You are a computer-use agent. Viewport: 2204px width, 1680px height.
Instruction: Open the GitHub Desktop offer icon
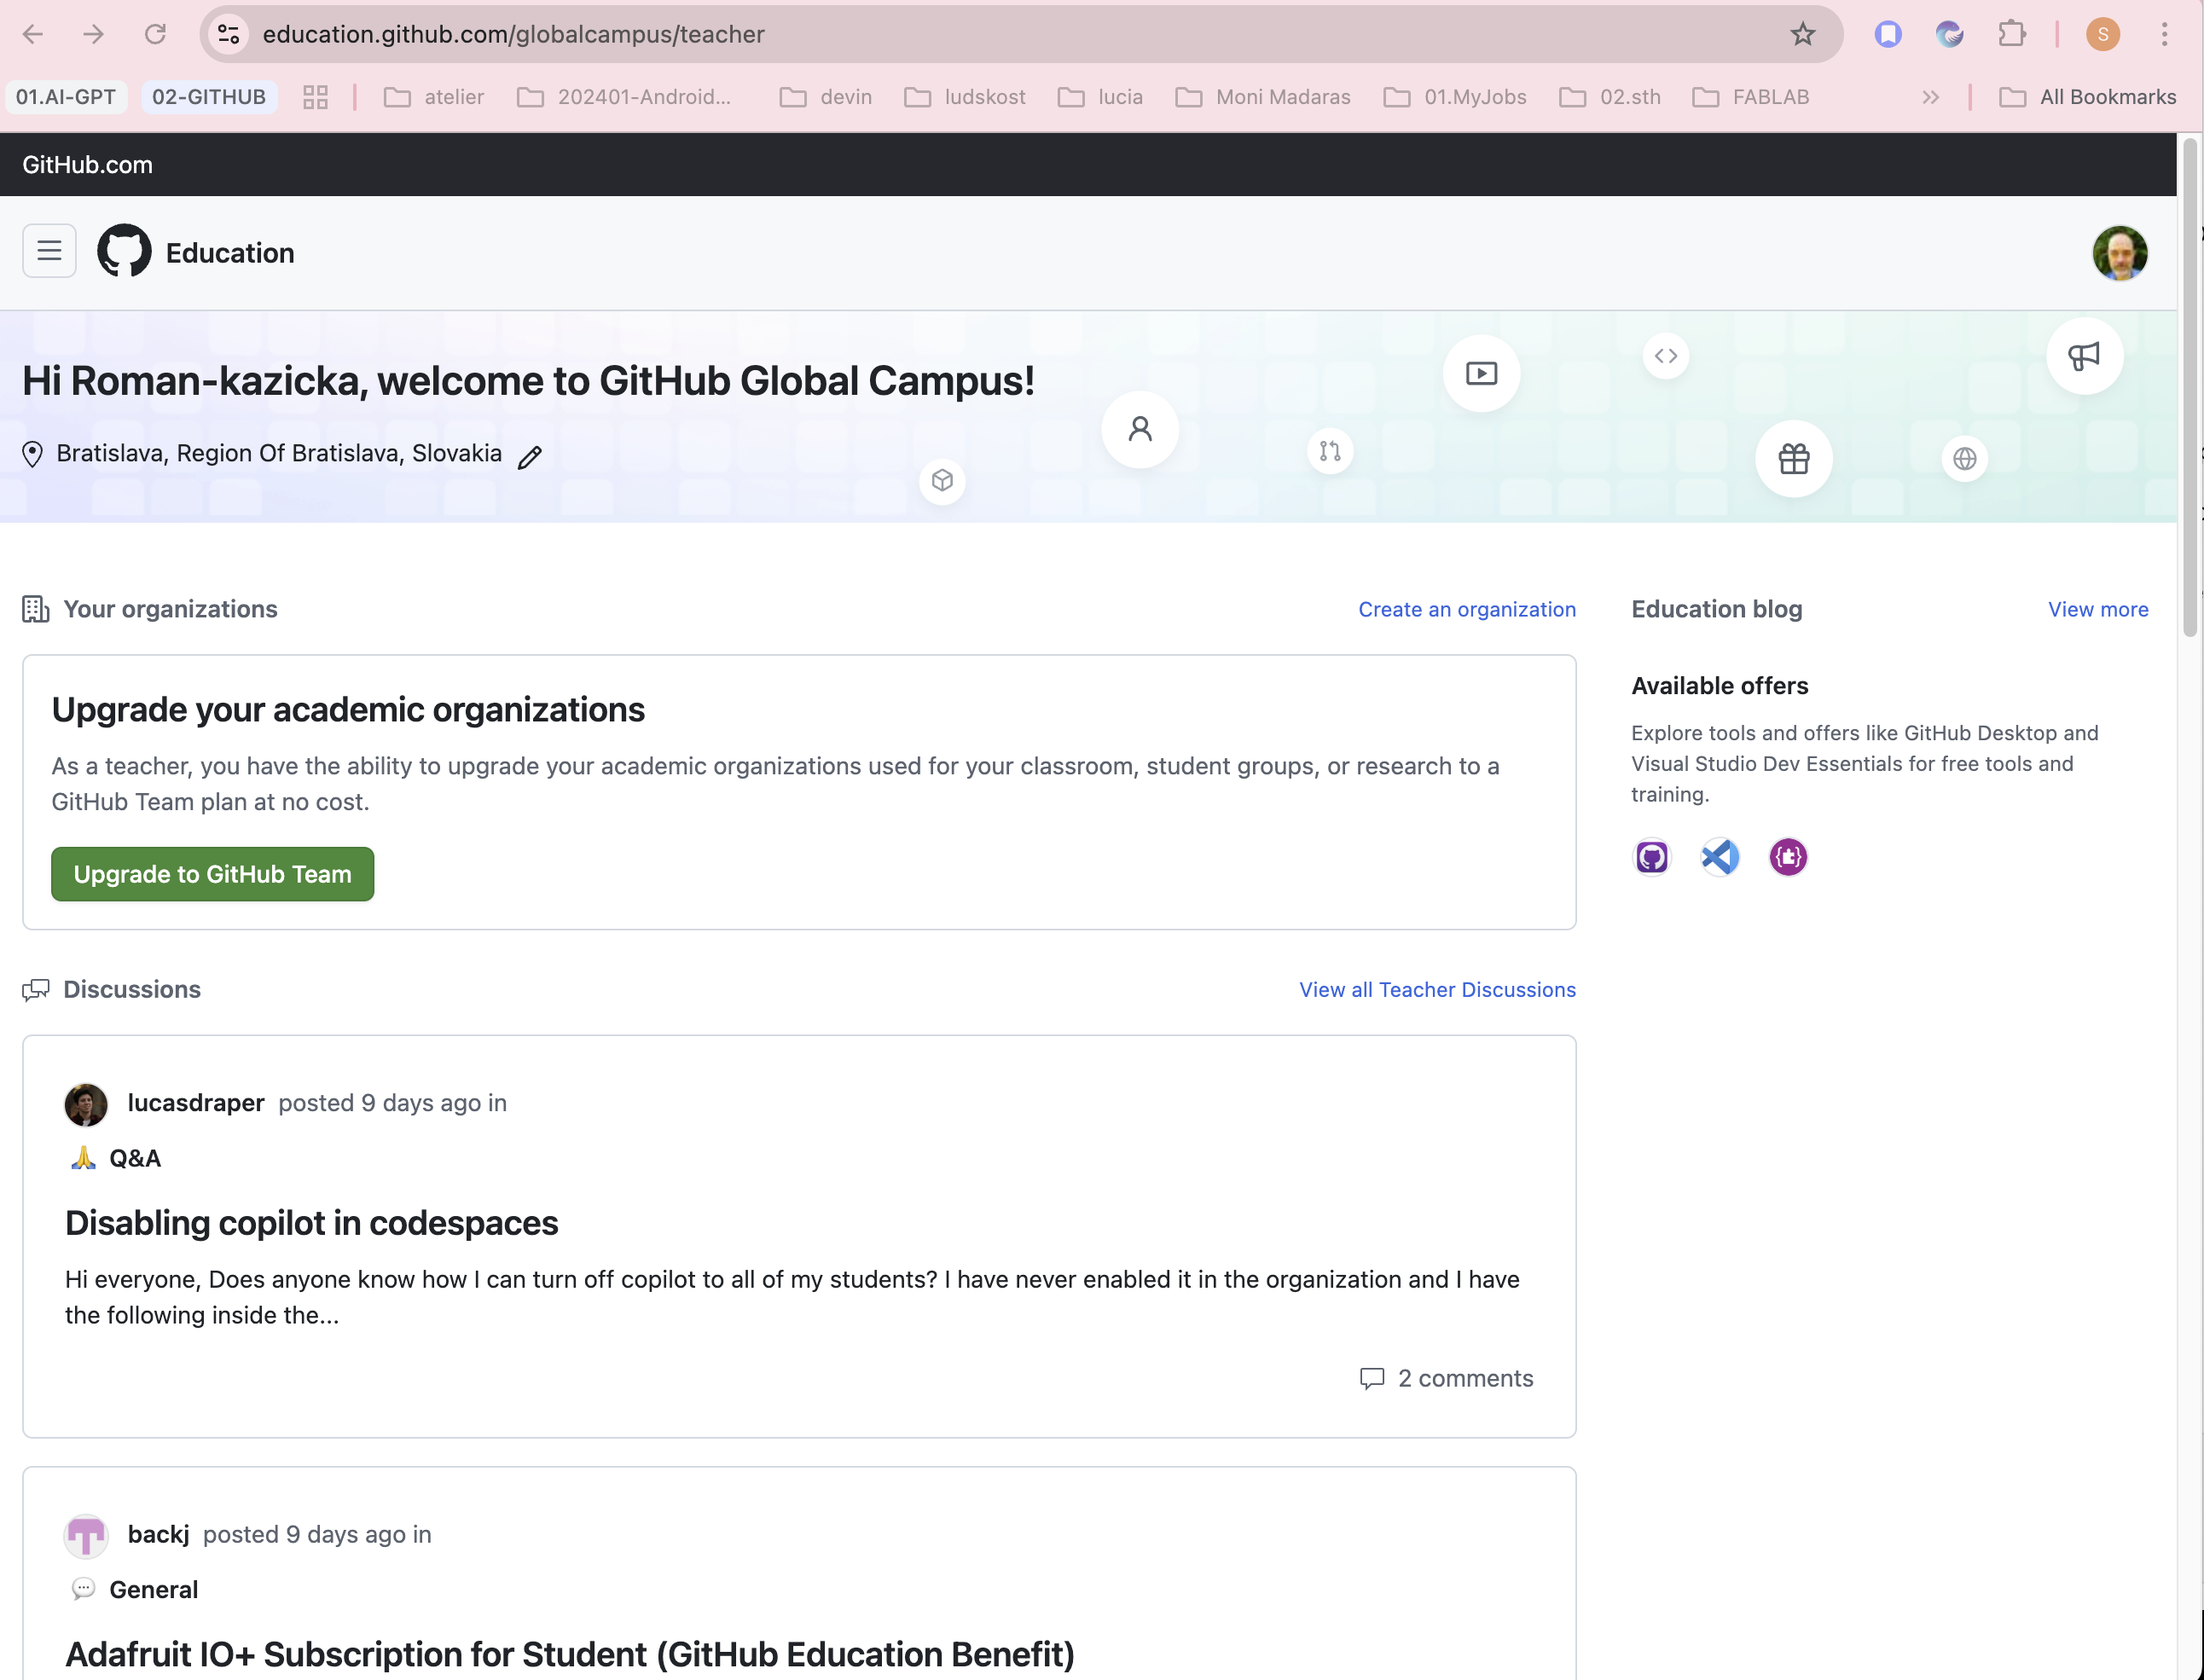1651,856
